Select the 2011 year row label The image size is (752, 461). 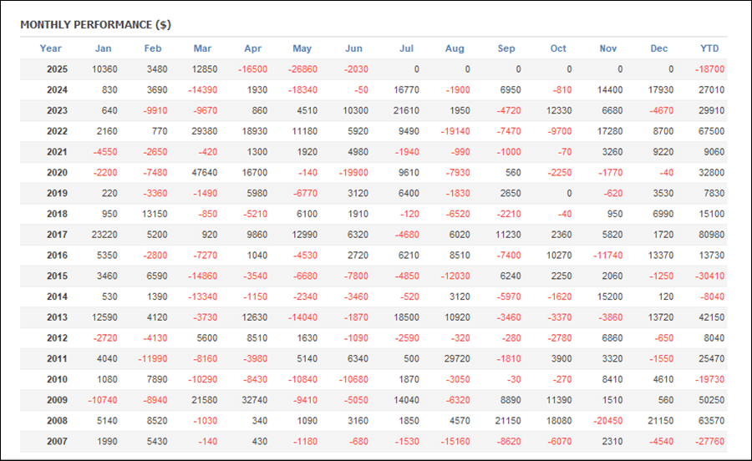tap(57, 358)
